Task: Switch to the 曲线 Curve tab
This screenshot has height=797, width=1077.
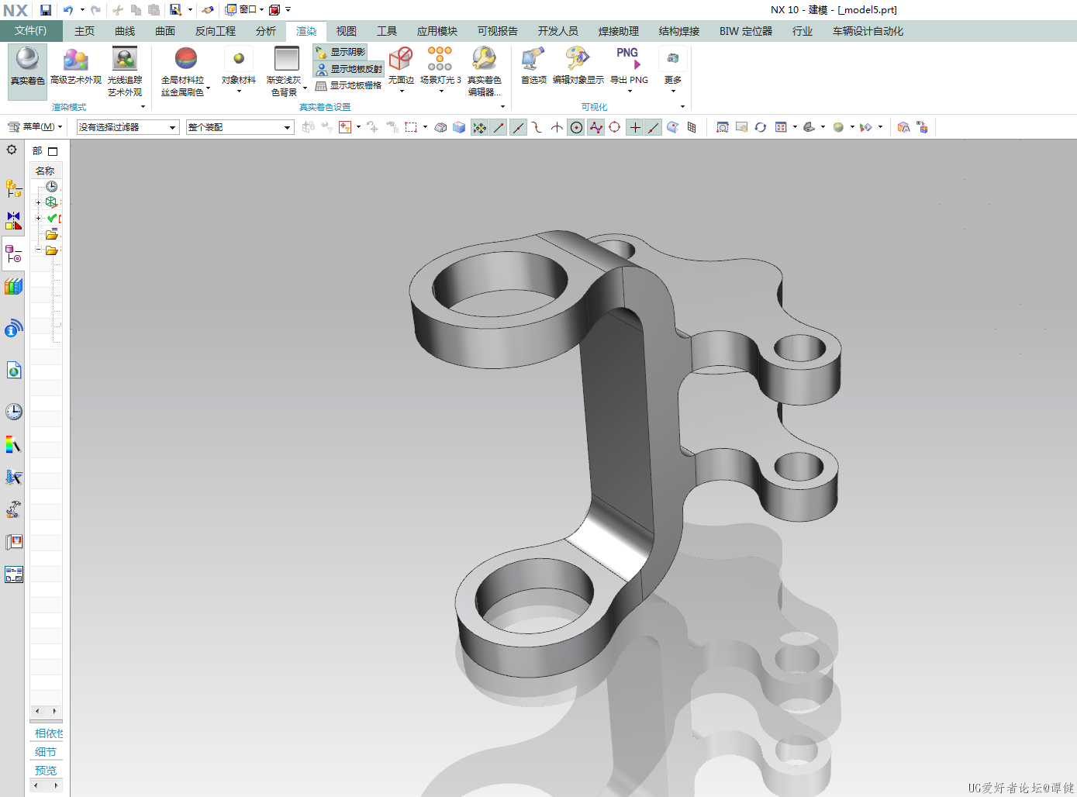Action: (125, 31)
